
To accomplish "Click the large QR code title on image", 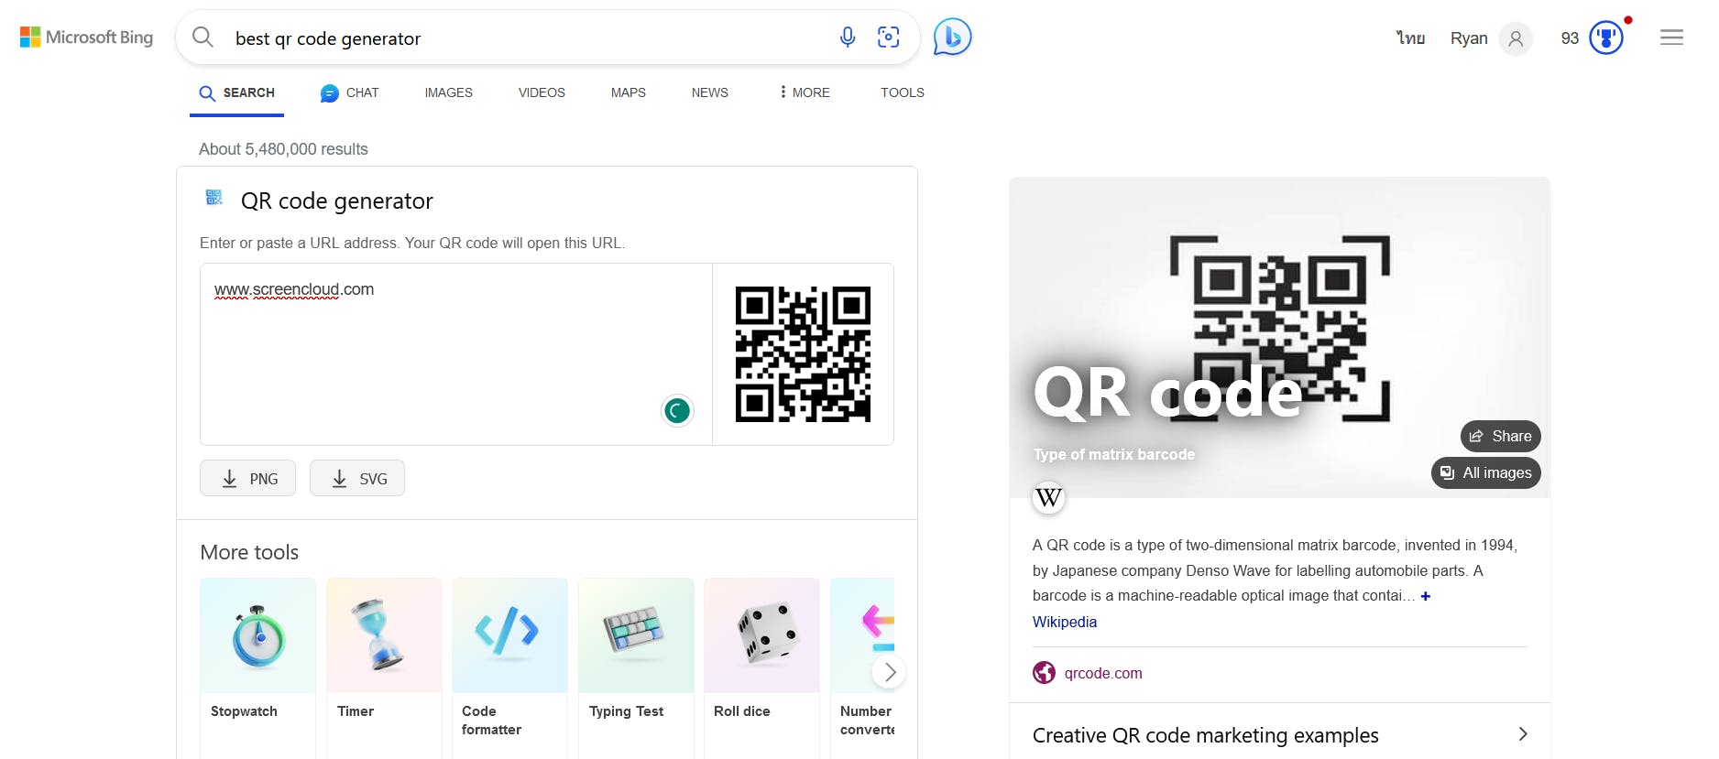I will pos(1167,394).
